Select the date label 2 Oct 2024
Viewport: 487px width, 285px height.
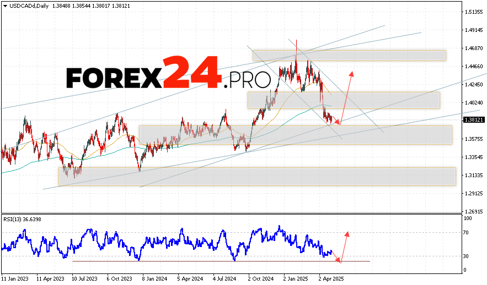[261, 279]
